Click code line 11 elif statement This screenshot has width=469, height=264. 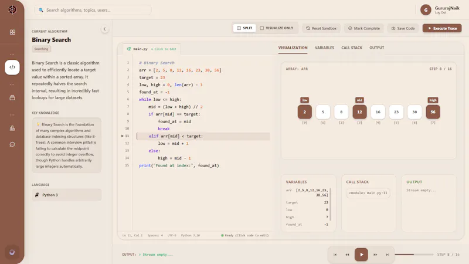point(203,136)
